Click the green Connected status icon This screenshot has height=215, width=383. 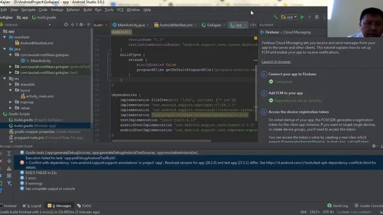click(271, 82)
